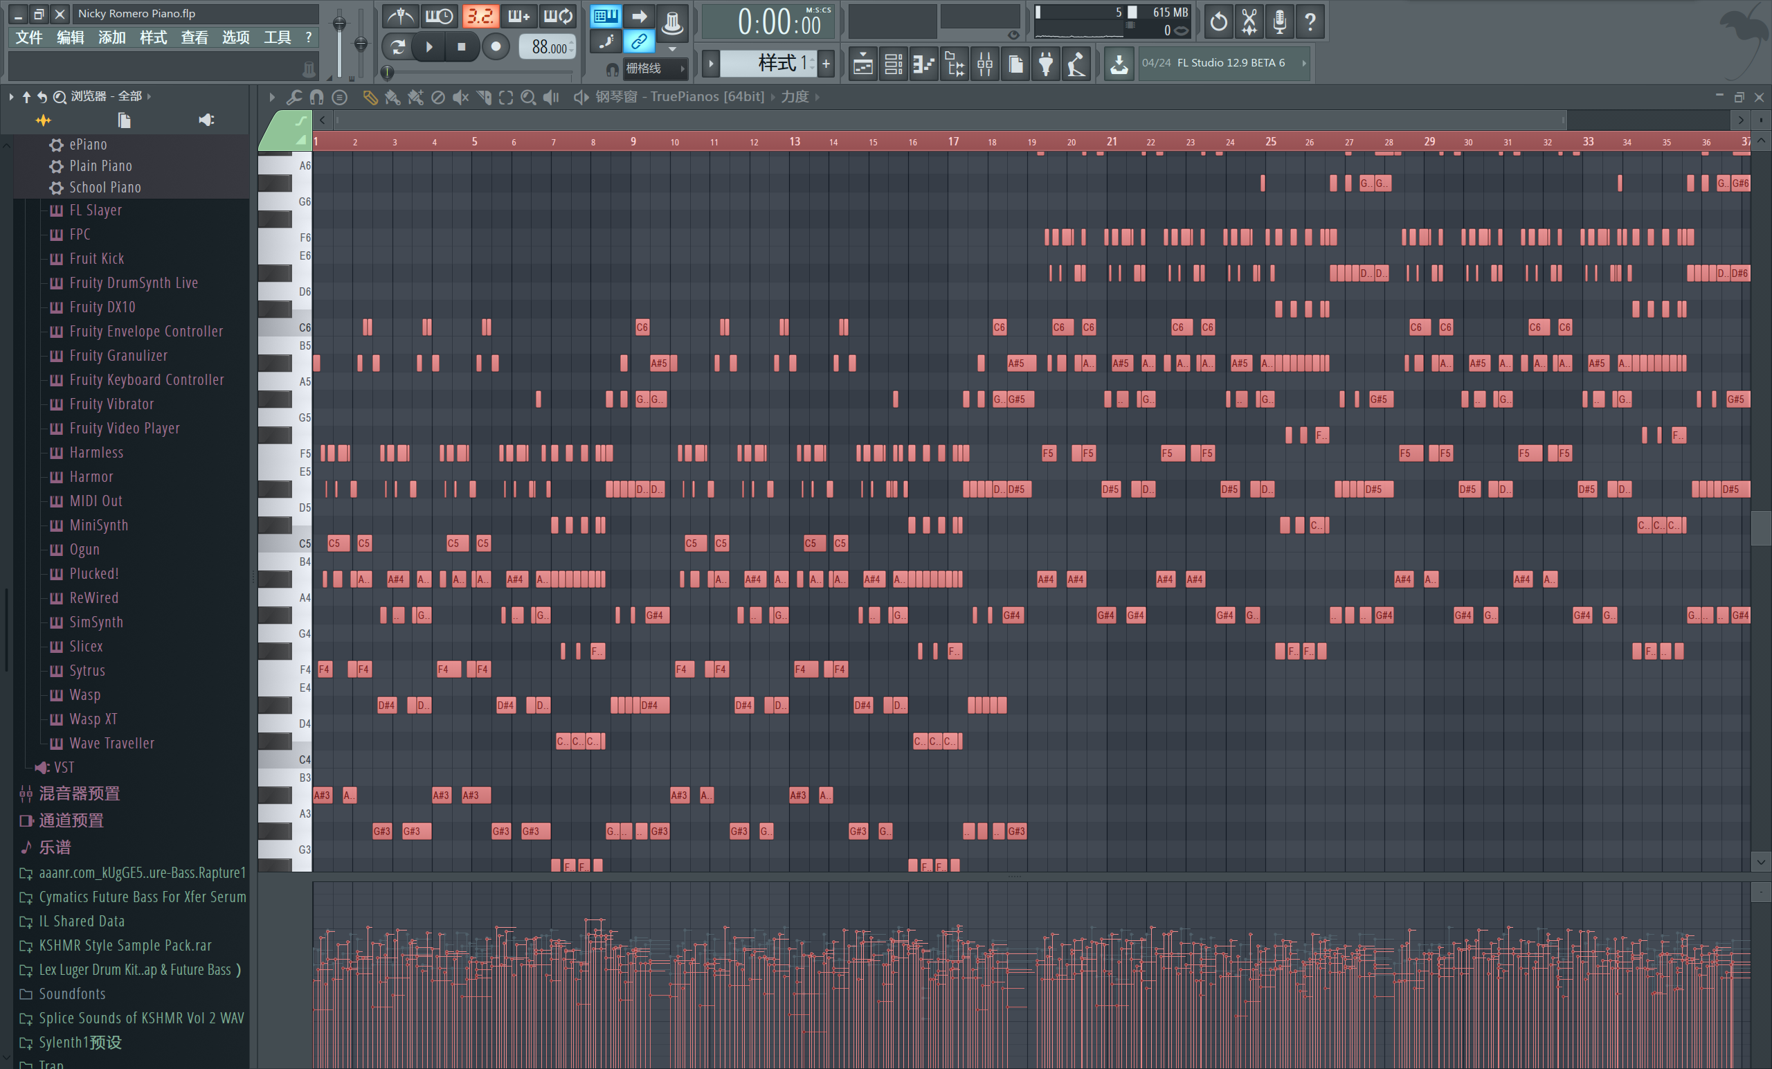
Task: Open the Browser panel button
Action: [955, 64]
